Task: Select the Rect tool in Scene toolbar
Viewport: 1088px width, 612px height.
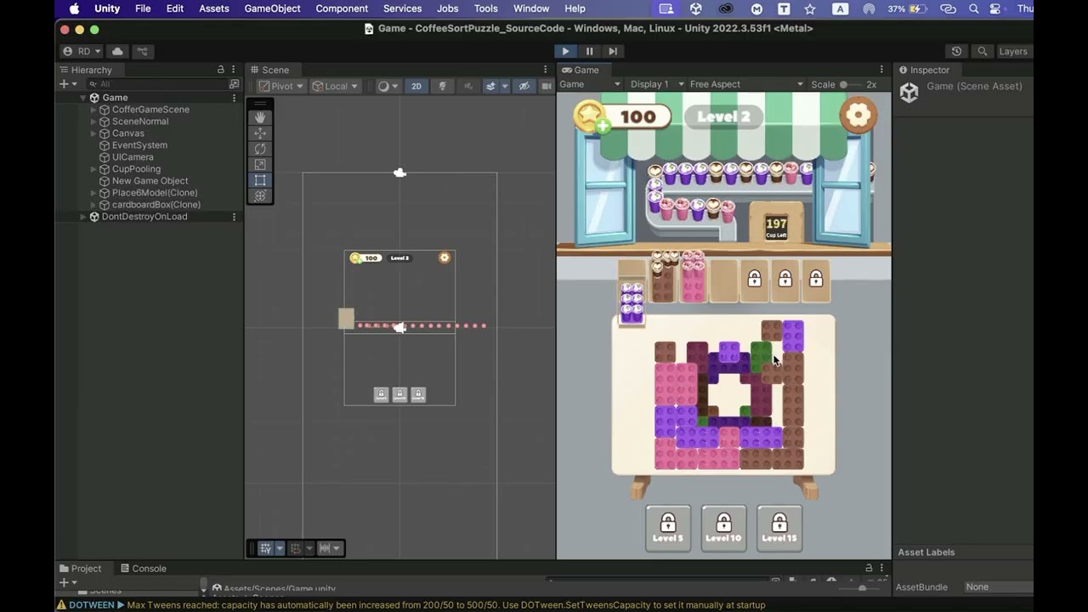Action: (260, 180)
